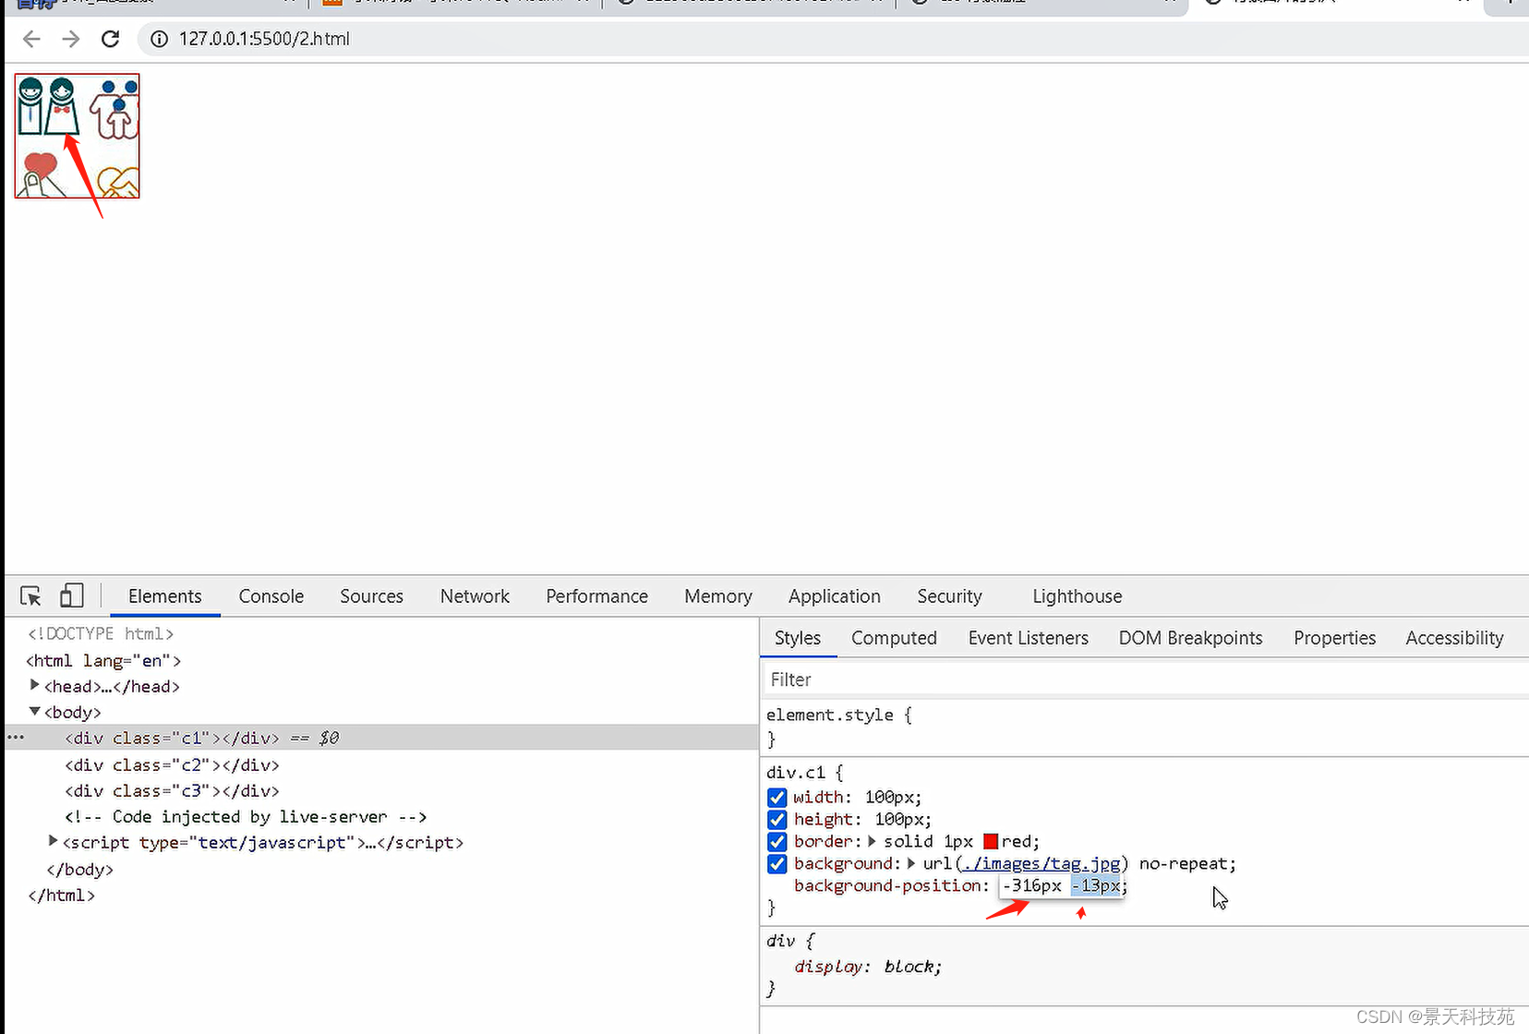Click the sprite image box on the page
1529x1034 pixels.
(x=78, y=136)
